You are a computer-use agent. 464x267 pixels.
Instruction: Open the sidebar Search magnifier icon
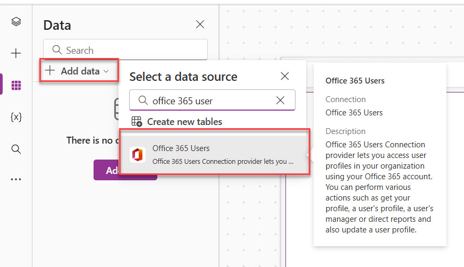(x=16, y=149)
